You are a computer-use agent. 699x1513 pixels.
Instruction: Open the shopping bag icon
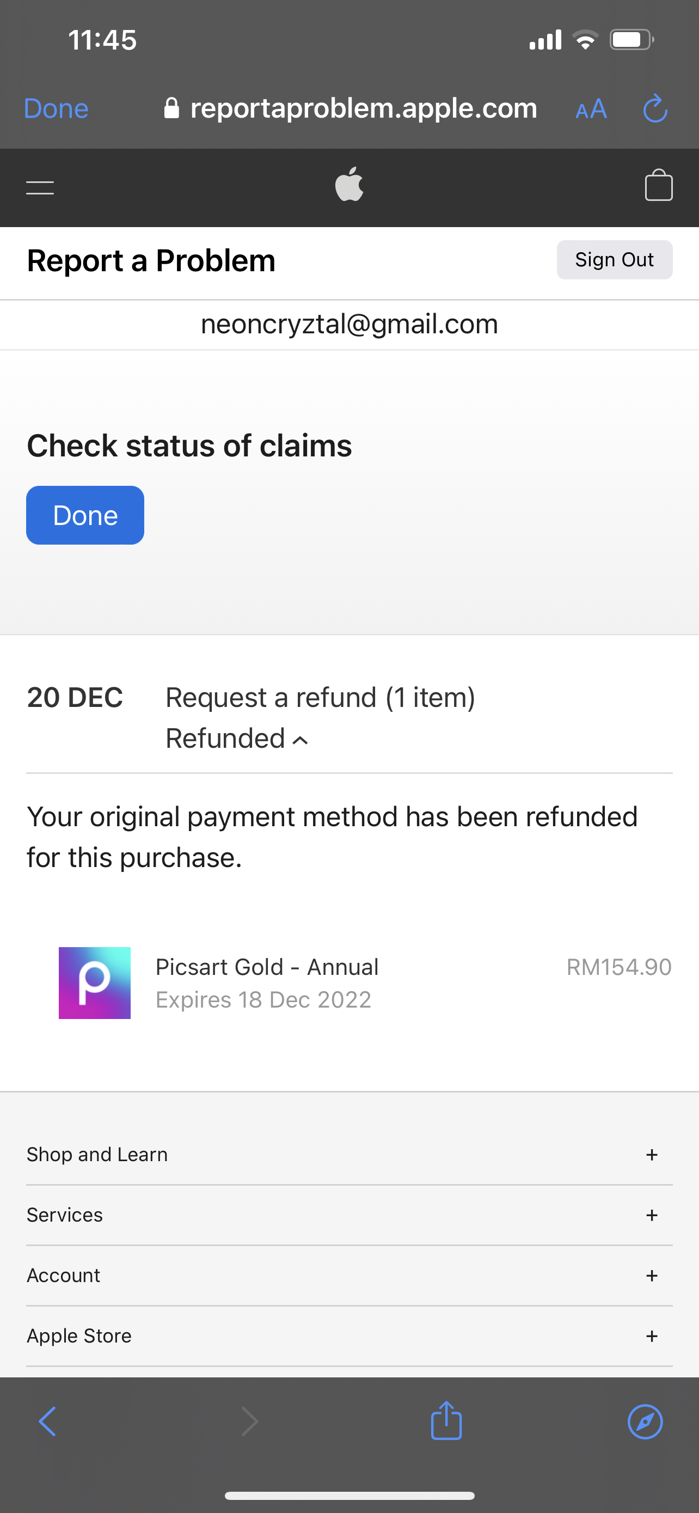click(659, 186)
